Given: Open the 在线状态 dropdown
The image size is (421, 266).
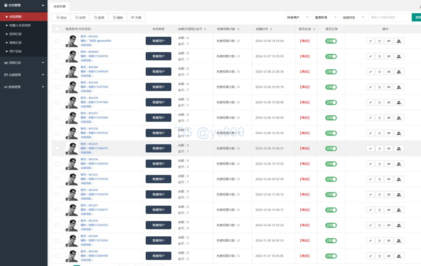Looking at the screenshot, I should [353, 17].
